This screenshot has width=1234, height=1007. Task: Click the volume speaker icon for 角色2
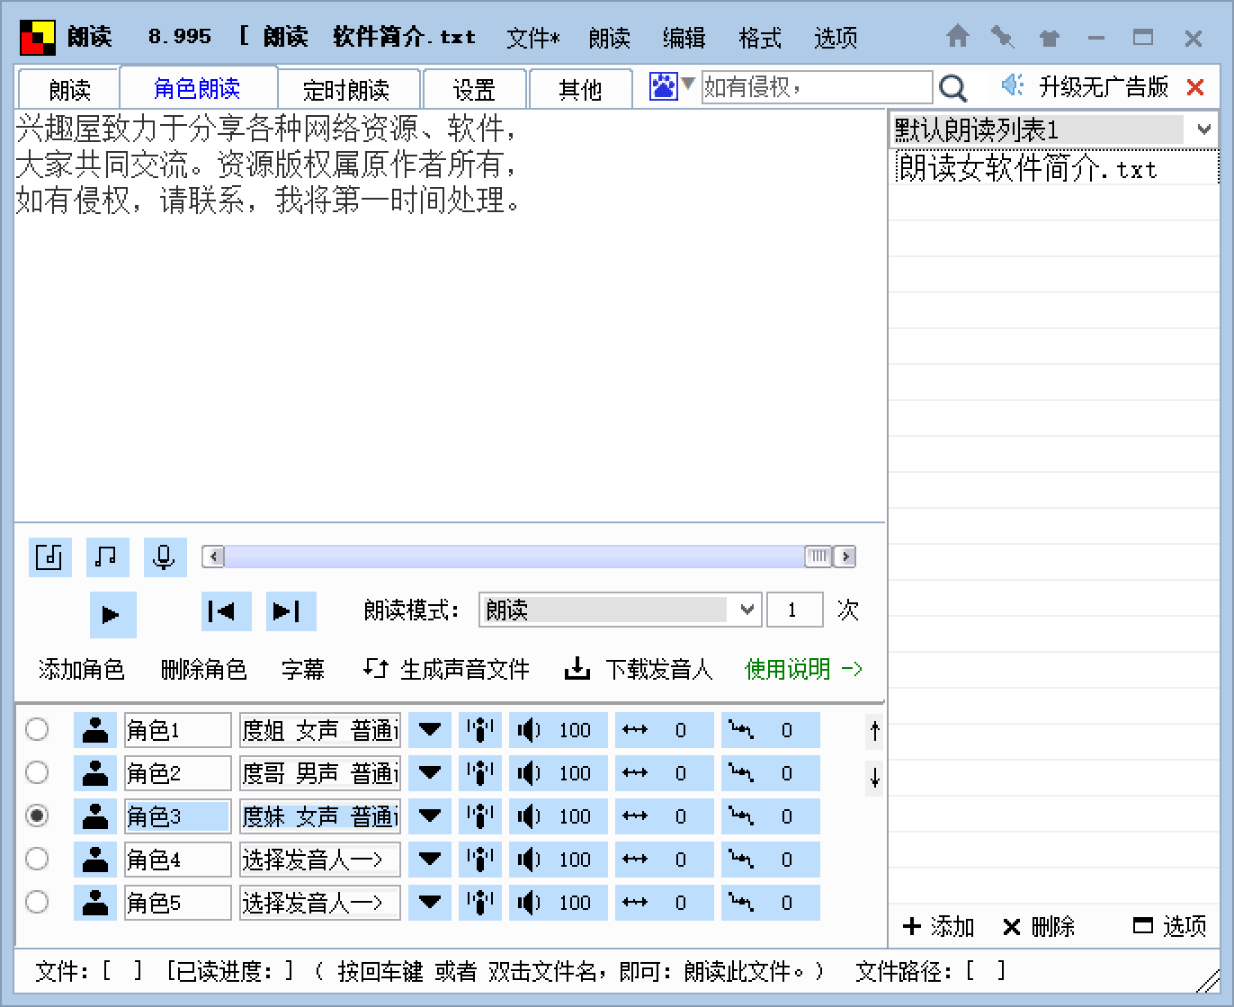click(x=528, y=773)
